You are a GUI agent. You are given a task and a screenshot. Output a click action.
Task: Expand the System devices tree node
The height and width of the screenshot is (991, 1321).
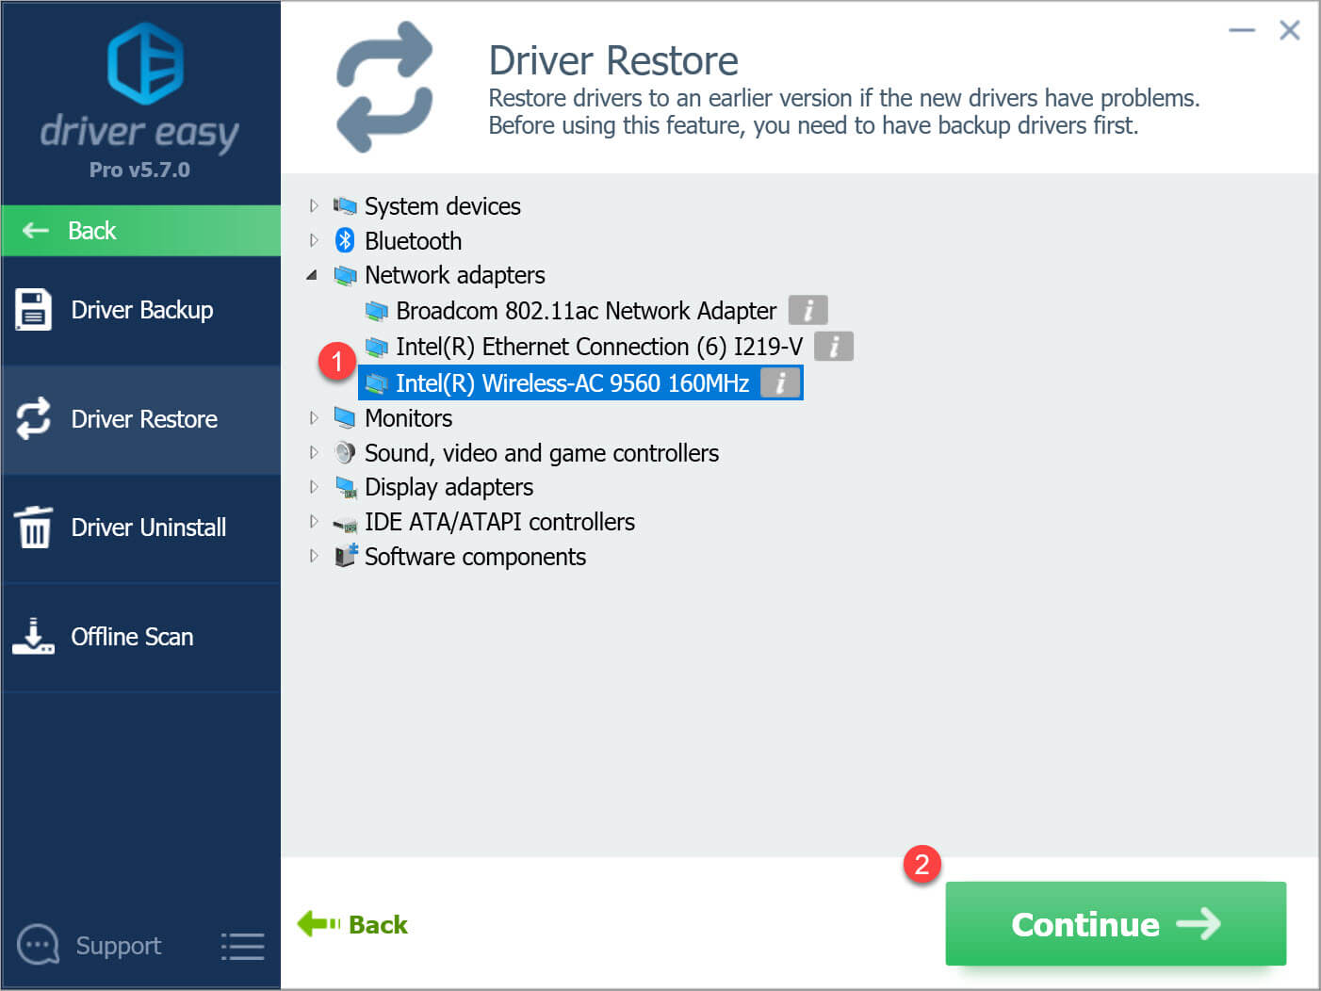tap(314, 205)
